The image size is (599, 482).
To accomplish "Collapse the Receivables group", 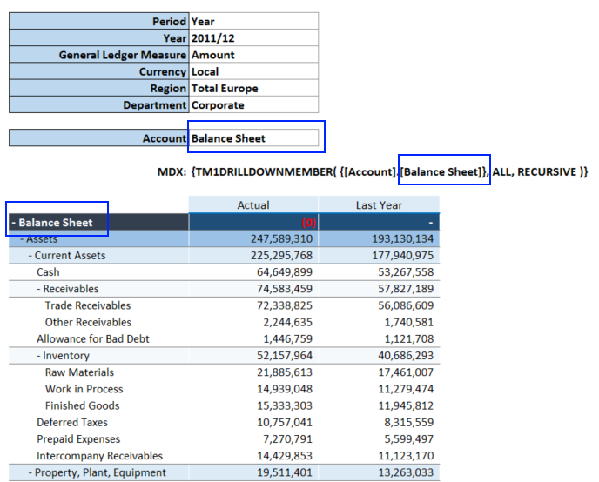I will 39,289.
